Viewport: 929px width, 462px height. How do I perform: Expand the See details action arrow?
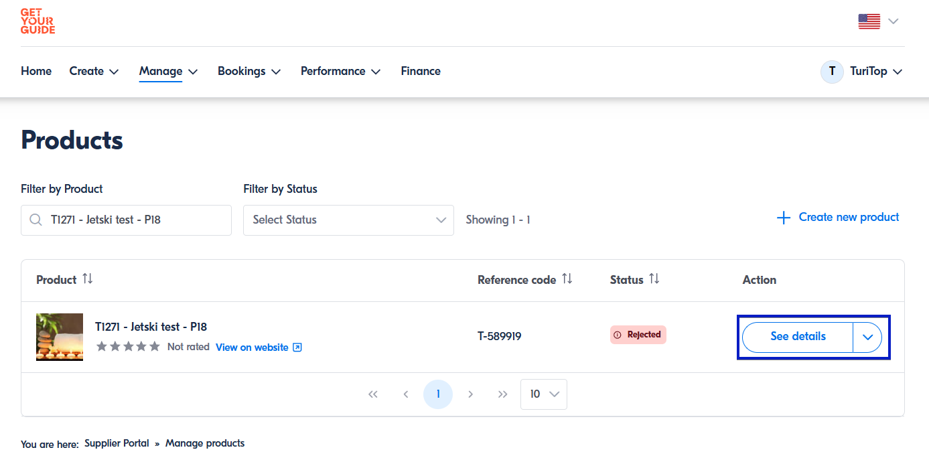(x=867, y=337)
